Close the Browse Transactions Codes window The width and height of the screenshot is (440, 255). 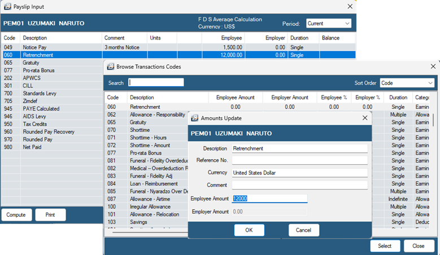(433, 67)
